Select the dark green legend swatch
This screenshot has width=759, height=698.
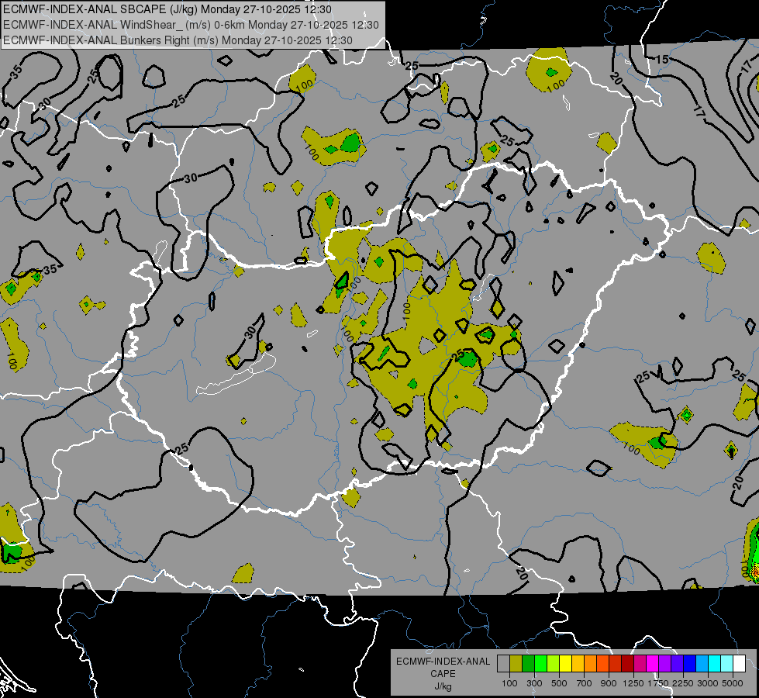528,663
